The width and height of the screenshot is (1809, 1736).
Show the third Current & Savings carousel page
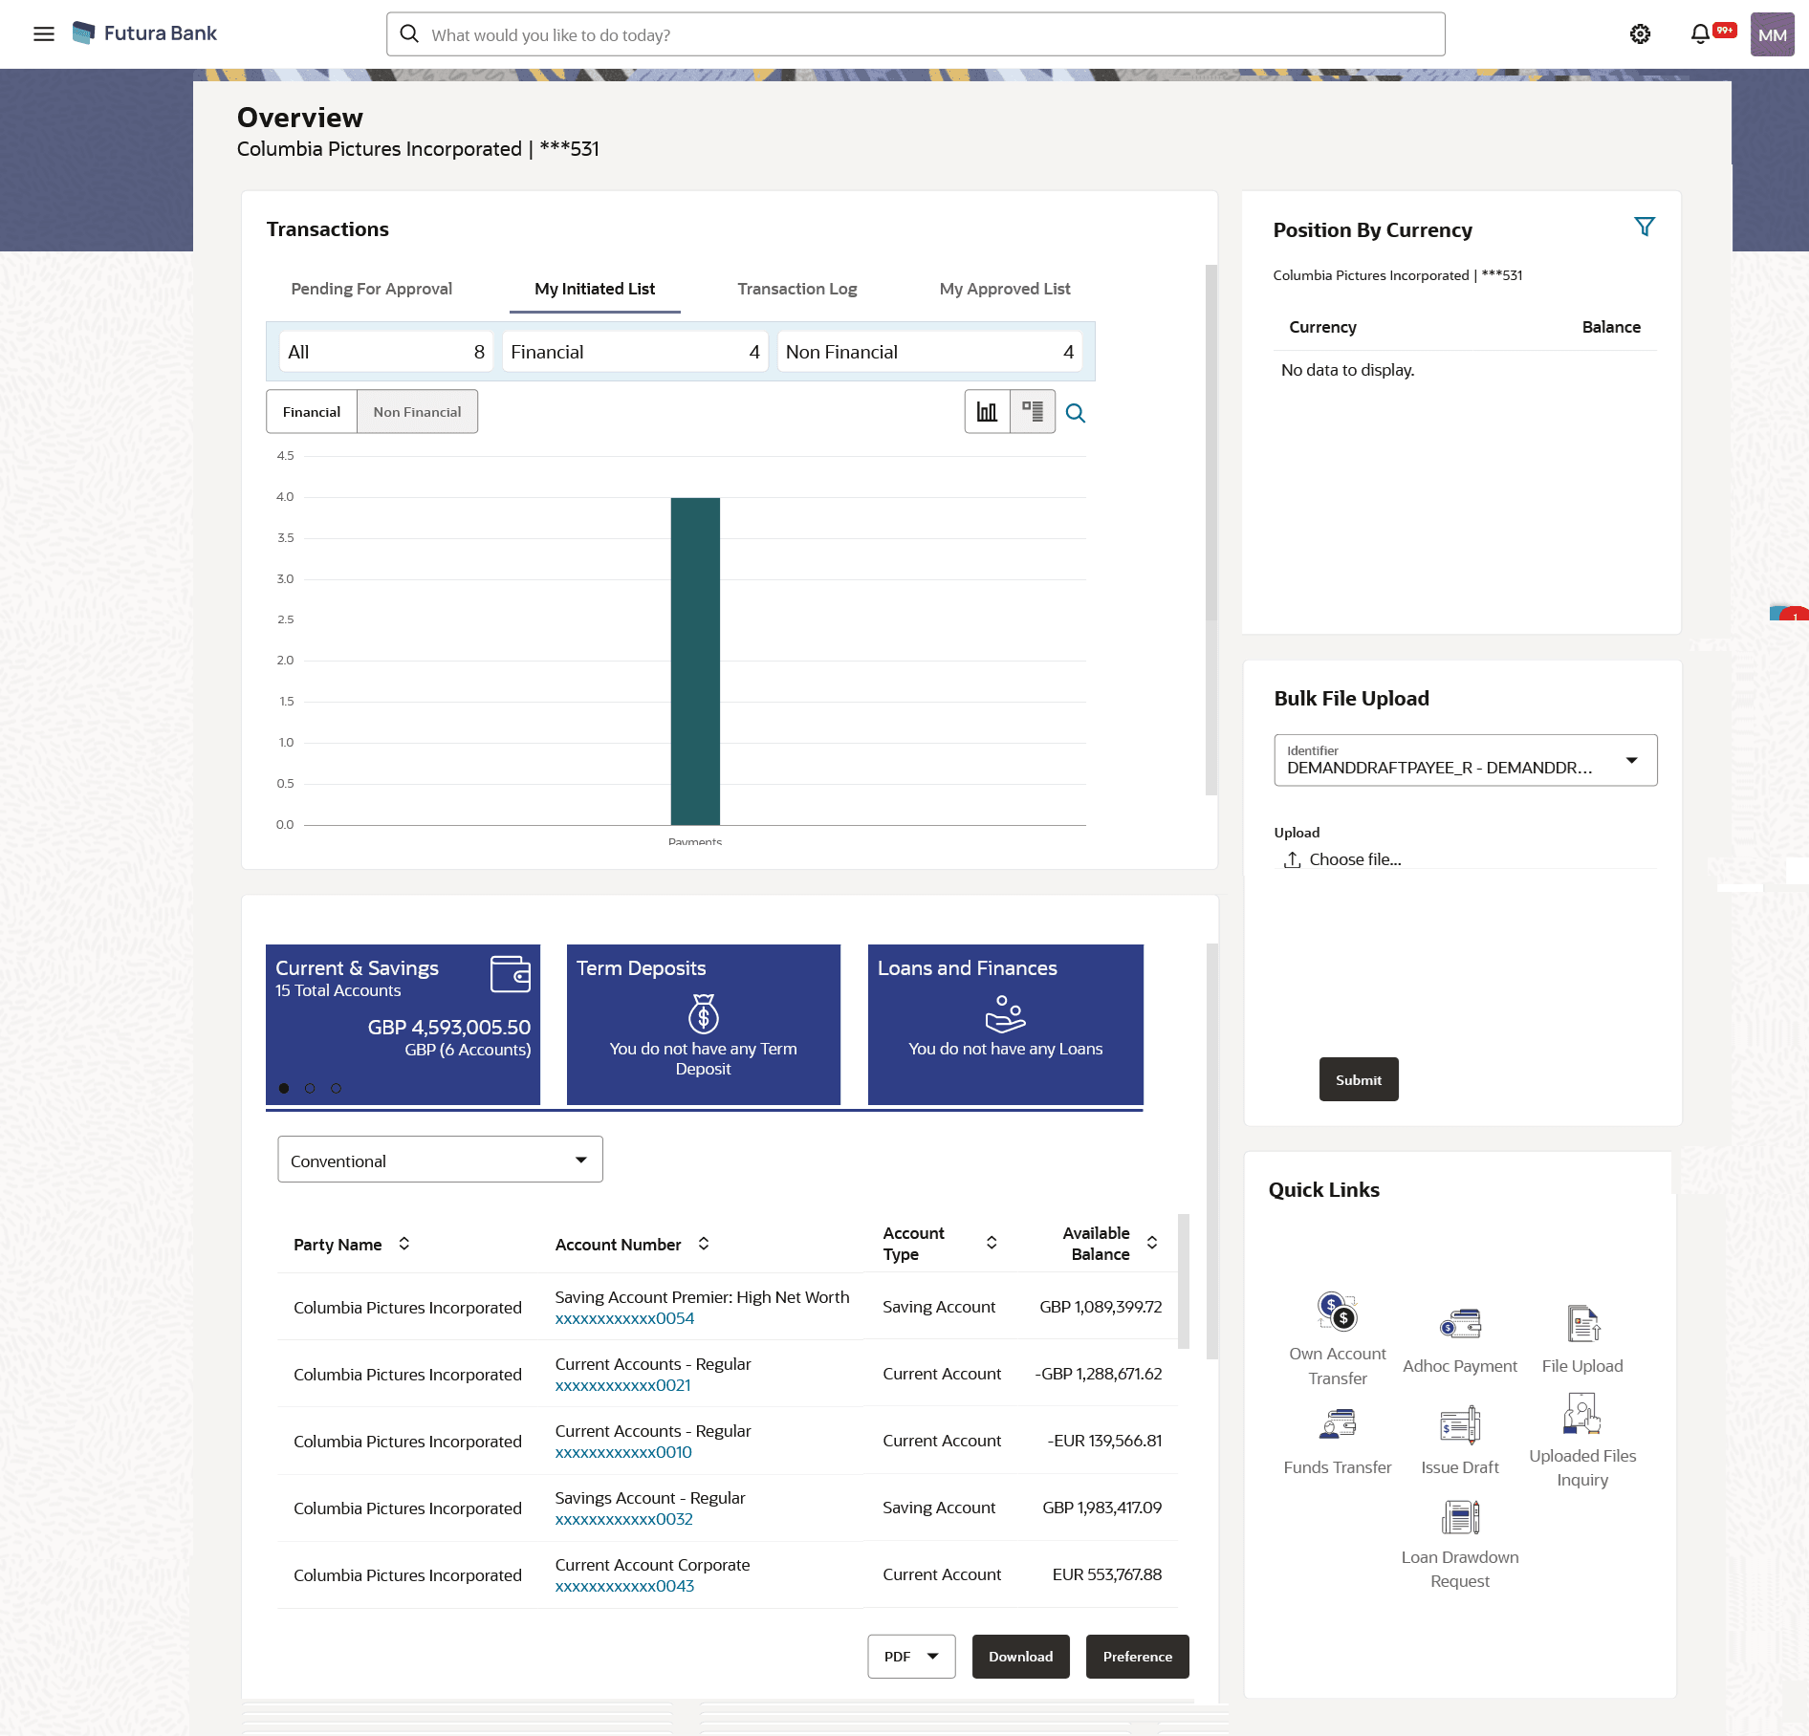336,1088
